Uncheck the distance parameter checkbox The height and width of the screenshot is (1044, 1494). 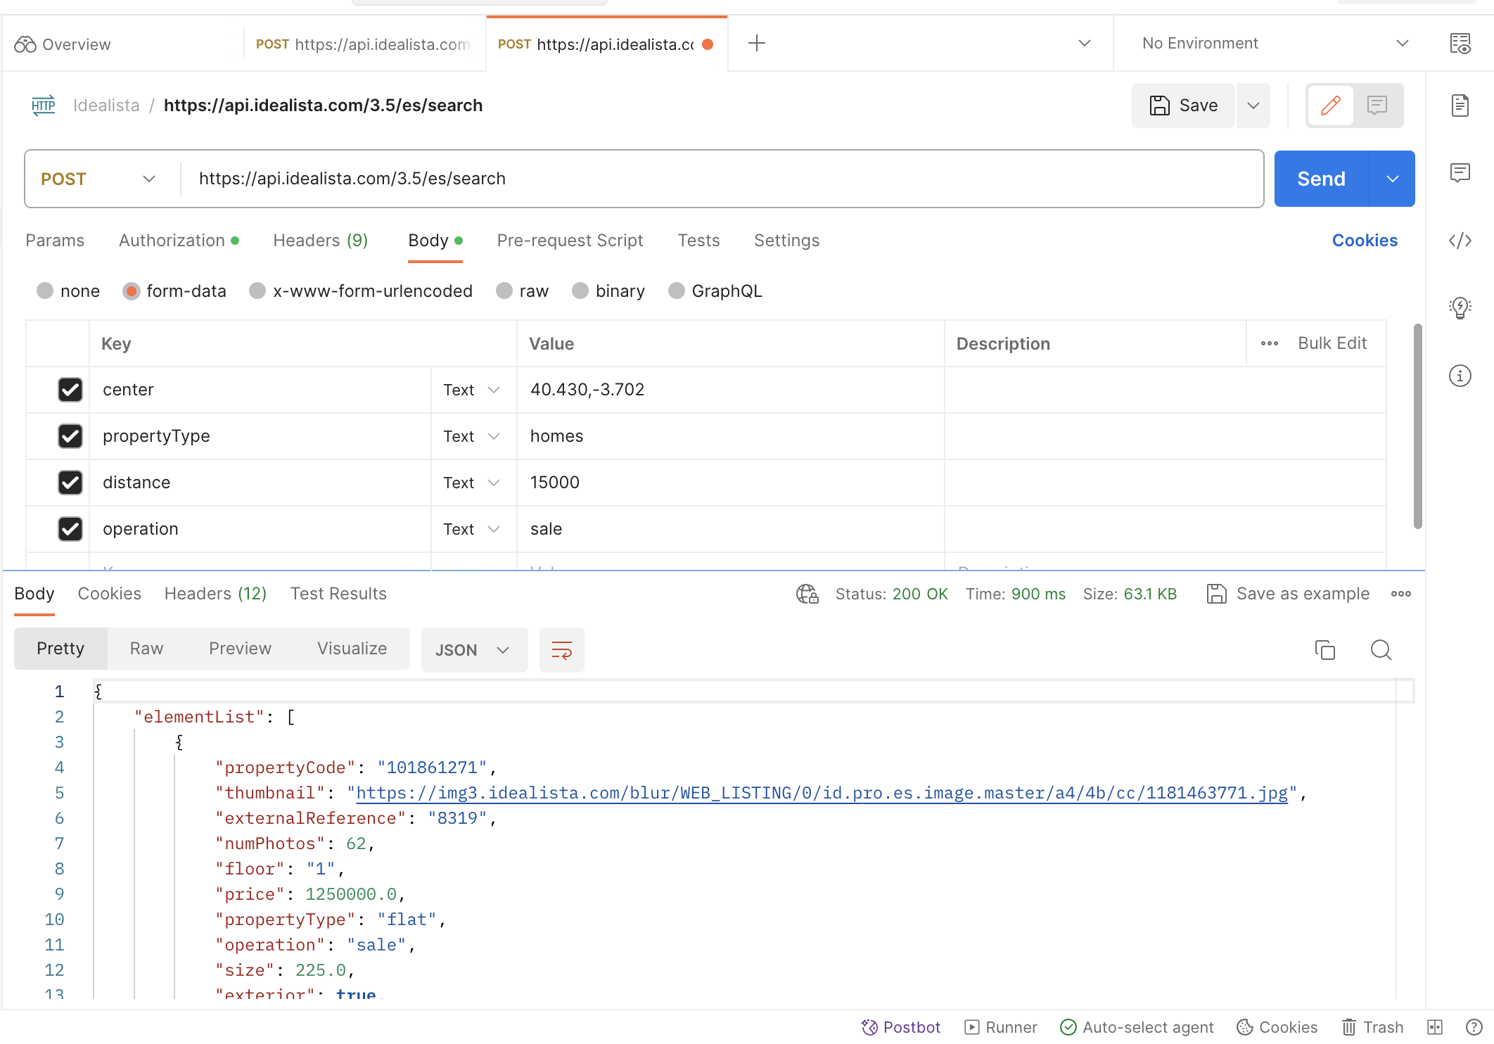tap(70, 483)
